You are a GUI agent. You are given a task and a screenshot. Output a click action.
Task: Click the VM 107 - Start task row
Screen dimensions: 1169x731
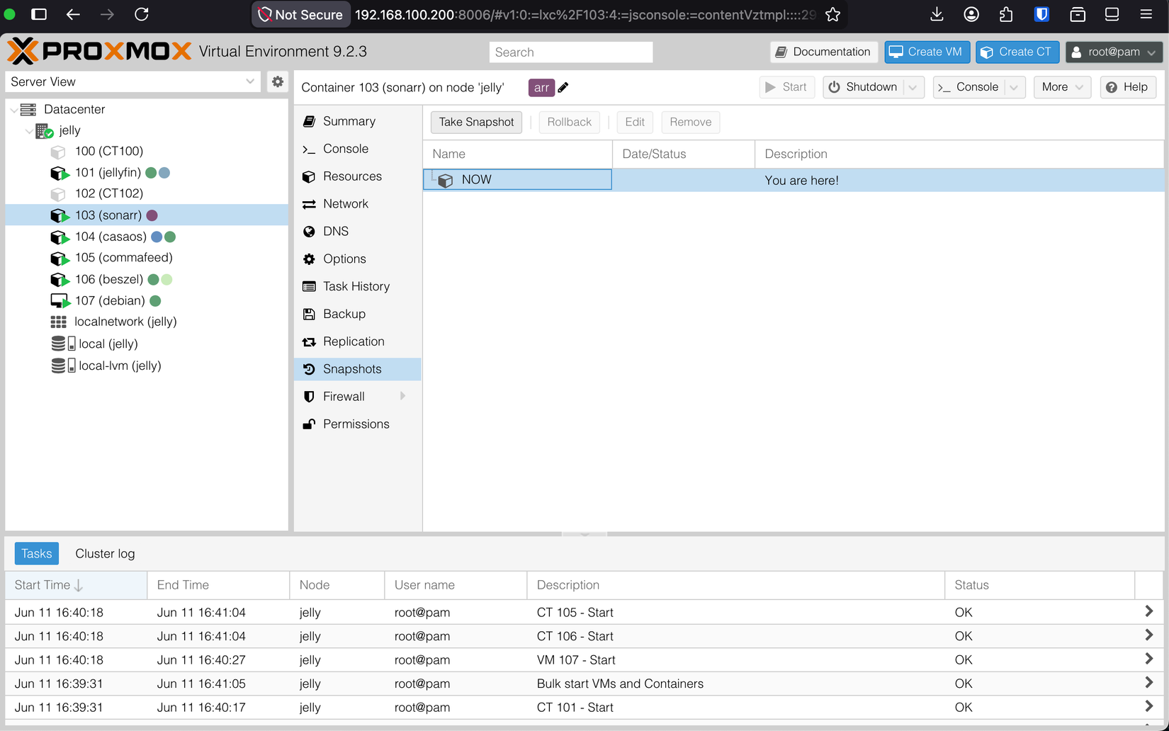coord(584,659)
